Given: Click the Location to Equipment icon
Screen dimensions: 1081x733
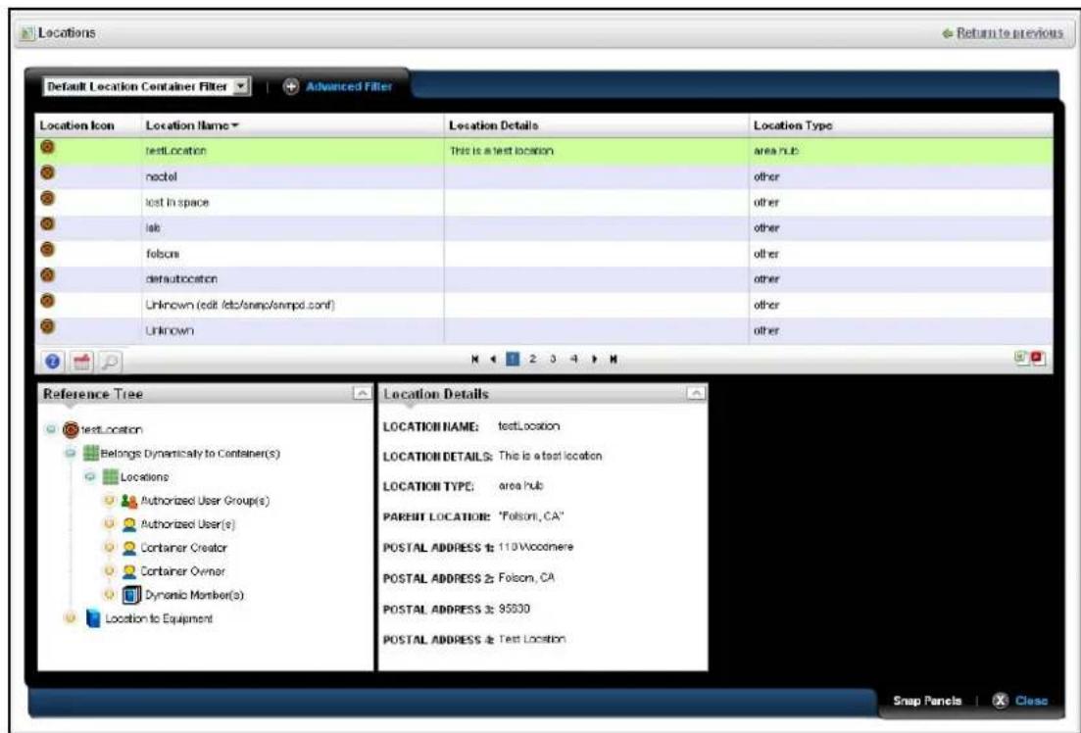Looking at the screenshot, I should click(93, 618).
